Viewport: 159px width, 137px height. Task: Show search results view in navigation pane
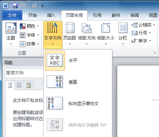tap(29, 85)
